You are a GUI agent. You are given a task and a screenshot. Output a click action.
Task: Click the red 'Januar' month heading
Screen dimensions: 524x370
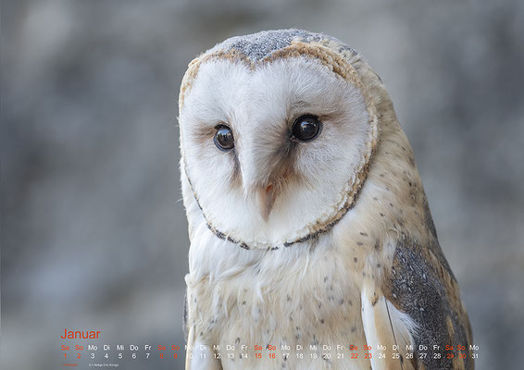[81, 334]
